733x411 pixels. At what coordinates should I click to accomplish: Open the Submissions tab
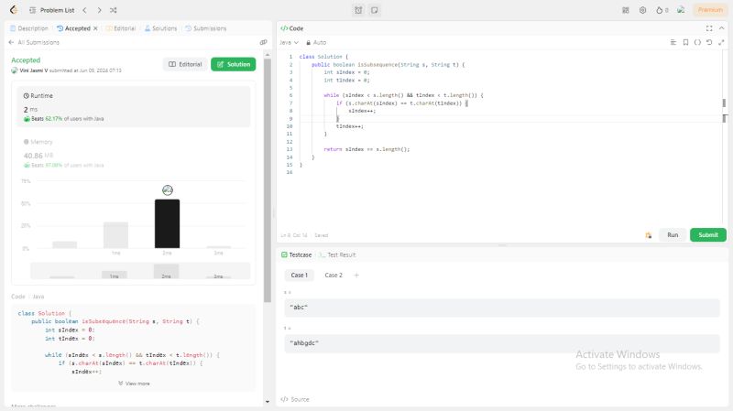205,28
